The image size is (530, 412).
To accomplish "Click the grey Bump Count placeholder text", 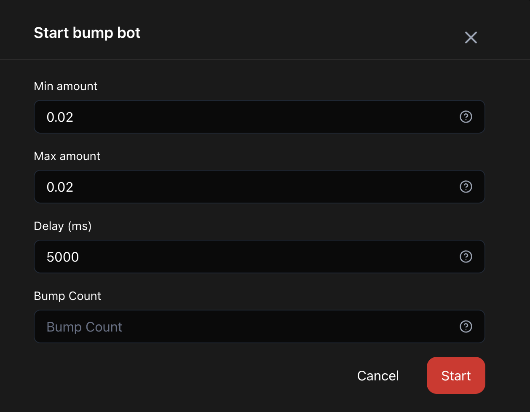I will 84,327.
